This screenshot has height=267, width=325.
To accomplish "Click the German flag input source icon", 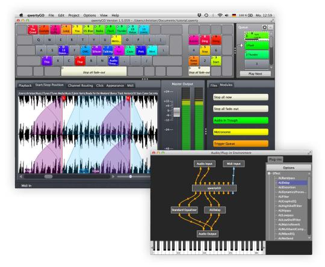I will point(234,15).
